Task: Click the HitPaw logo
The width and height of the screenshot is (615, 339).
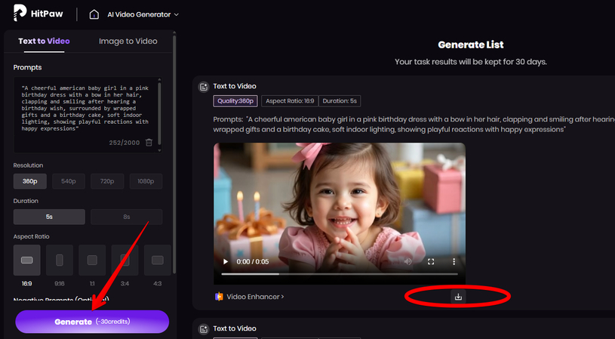Action: (x=38, y=14)
